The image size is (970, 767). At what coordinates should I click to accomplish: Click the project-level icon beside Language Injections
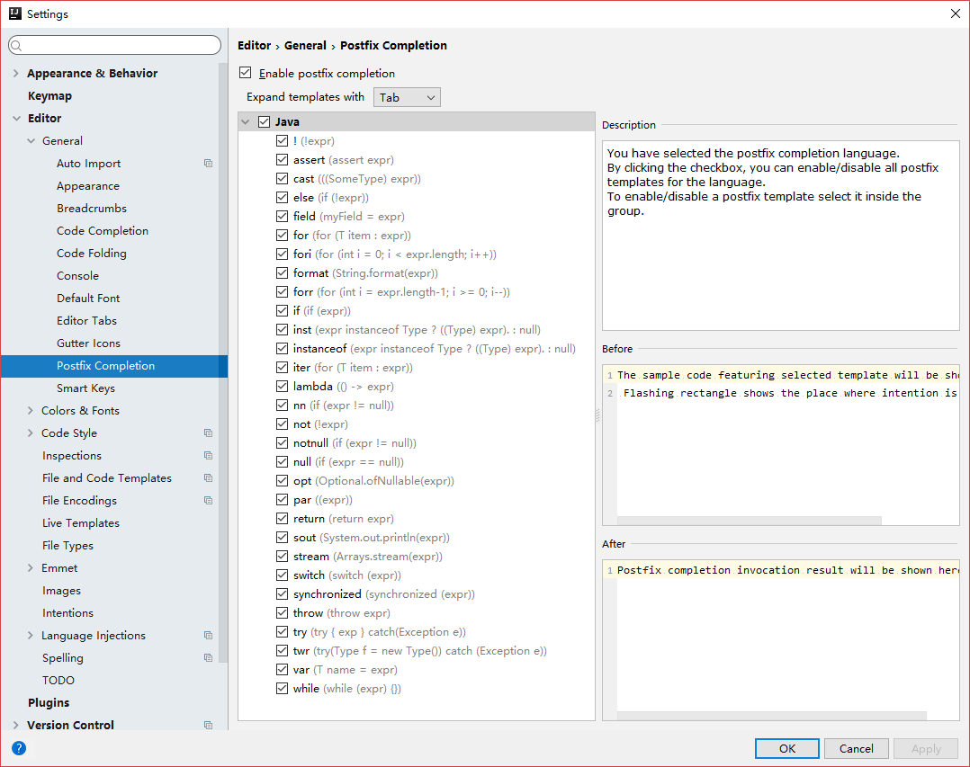[208, 636]
